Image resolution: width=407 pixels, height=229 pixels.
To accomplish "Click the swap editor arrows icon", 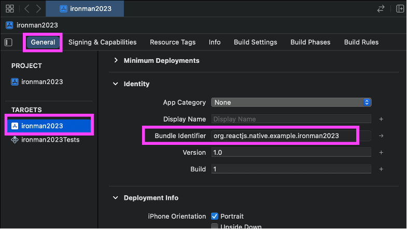I will tap(381, 9).
